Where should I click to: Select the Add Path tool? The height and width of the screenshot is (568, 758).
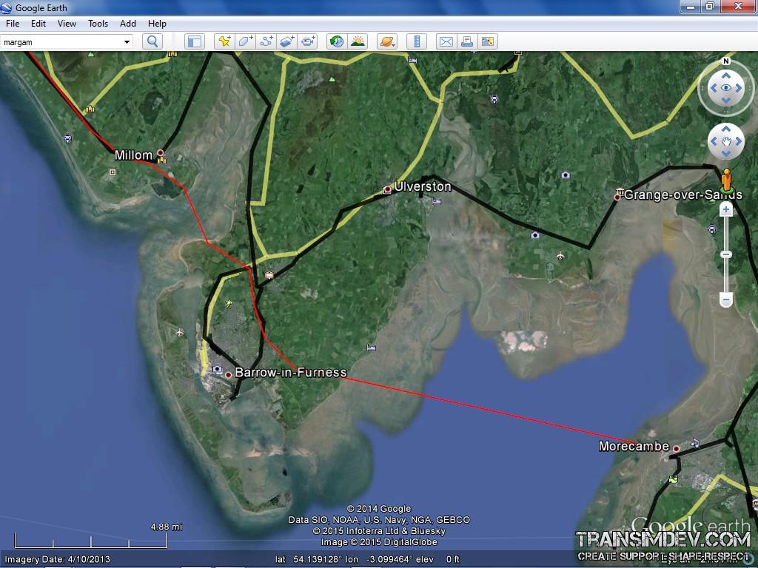[x=266, y=41]
